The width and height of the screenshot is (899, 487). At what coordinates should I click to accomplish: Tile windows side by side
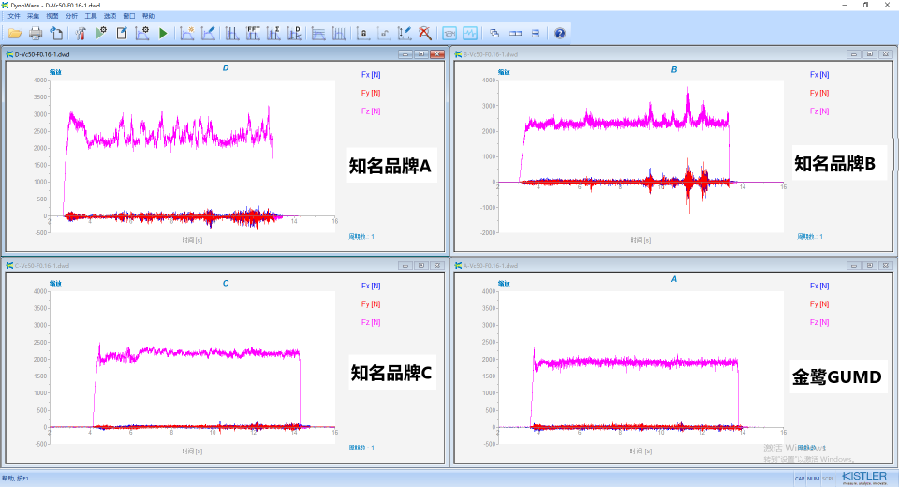(x=515, y=34)
